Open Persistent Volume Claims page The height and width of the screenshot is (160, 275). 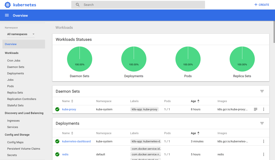tap(23, 149)
